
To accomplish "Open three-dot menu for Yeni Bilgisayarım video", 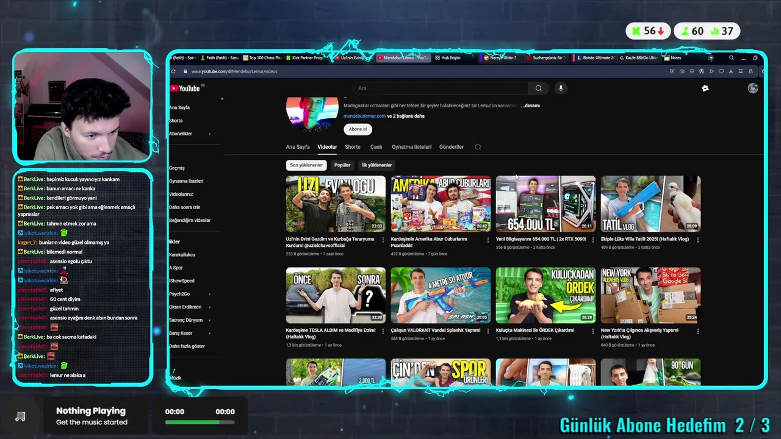I will pos(592,240).
